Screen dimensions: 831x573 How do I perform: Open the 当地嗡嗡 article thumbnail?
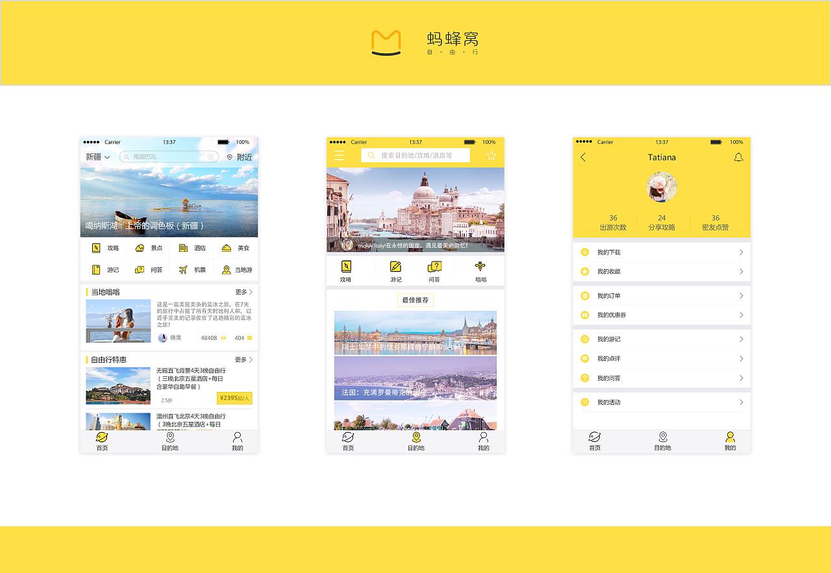click(x=118, y=321)
